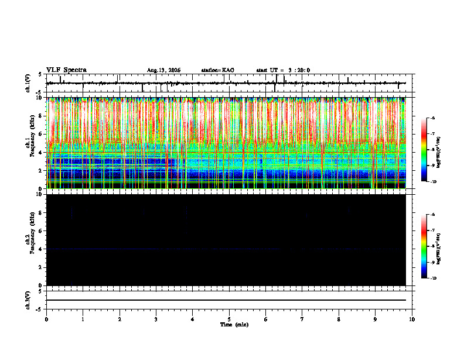Click the ch.1 spectrogram color bar

[424, 150]
